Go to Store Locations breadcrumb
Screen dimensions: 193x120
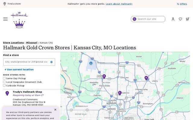tap(13, 43)
